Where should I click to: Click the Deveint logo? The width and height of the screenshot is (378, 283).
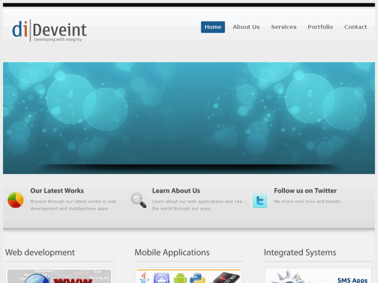[x=49, y=30]
